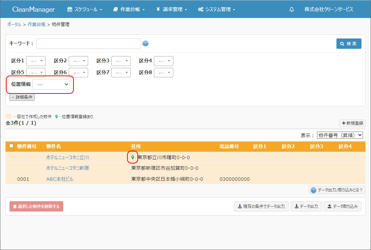This screenshot has width=371, height=250.
Task: Click into the キーワード input field
Action: point(89,44)
